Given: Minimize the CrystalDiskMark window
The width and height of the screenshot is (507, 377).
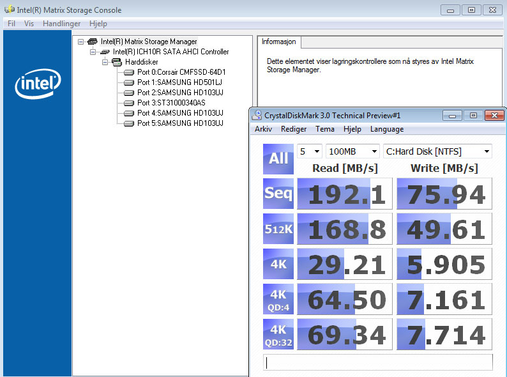Looking at the screenshot, I should [452, 115].
